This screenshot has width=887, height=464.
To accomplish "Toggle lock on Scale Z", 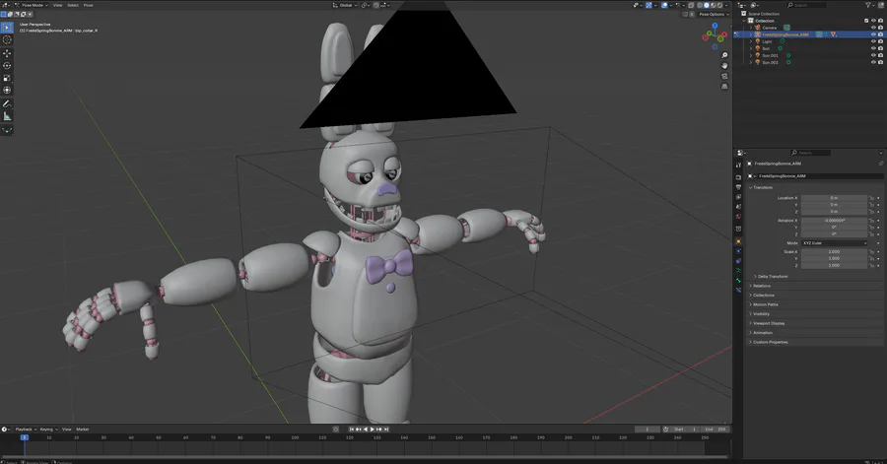I will pos(872,265).
